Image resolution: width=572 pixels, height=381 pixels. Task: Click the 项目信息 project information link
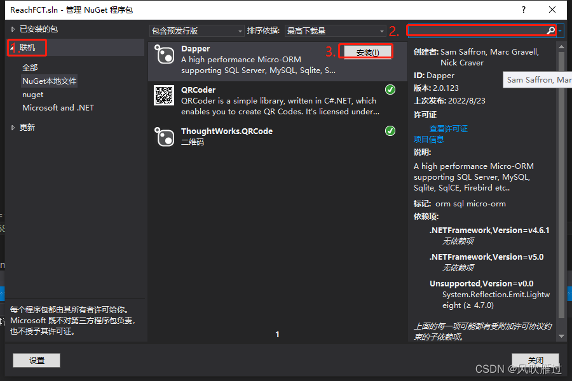click(x=429, y=139)
